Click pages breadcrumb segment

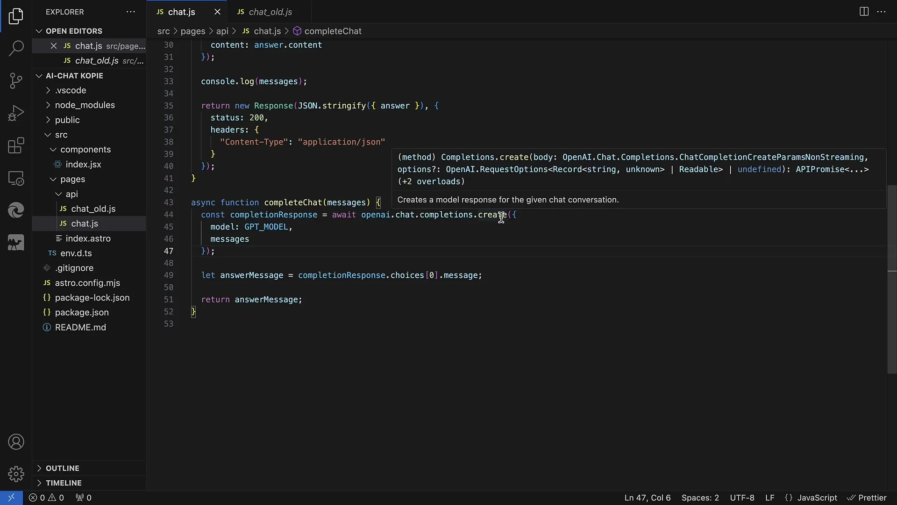click(193, 31)
